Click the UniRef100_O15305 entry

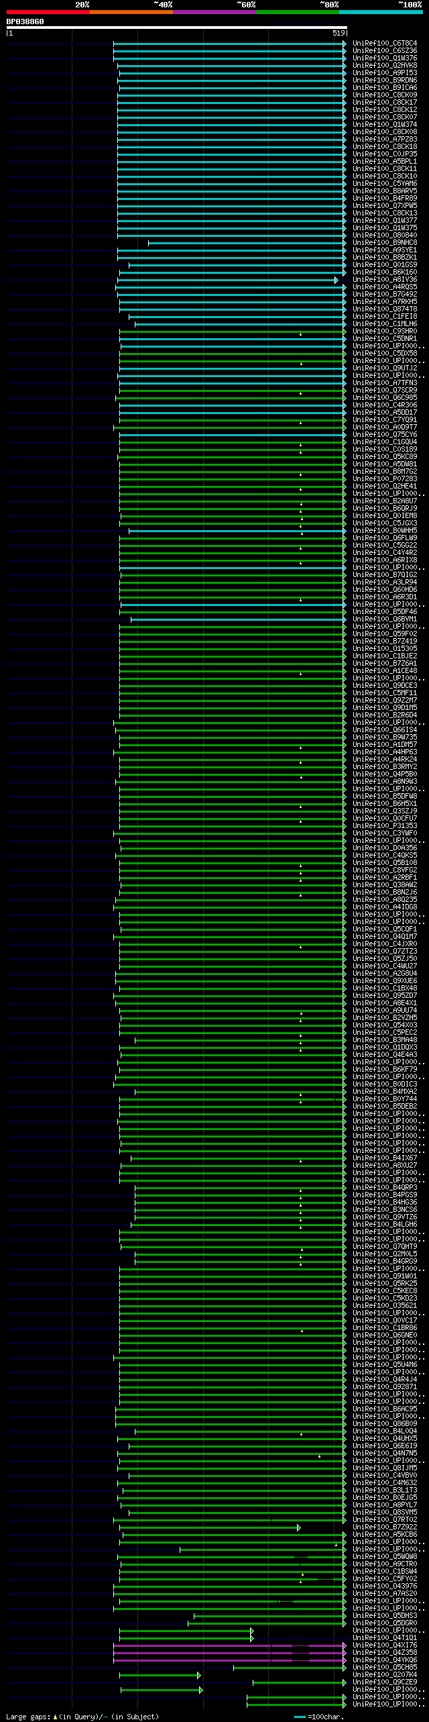tap(385, 649)
